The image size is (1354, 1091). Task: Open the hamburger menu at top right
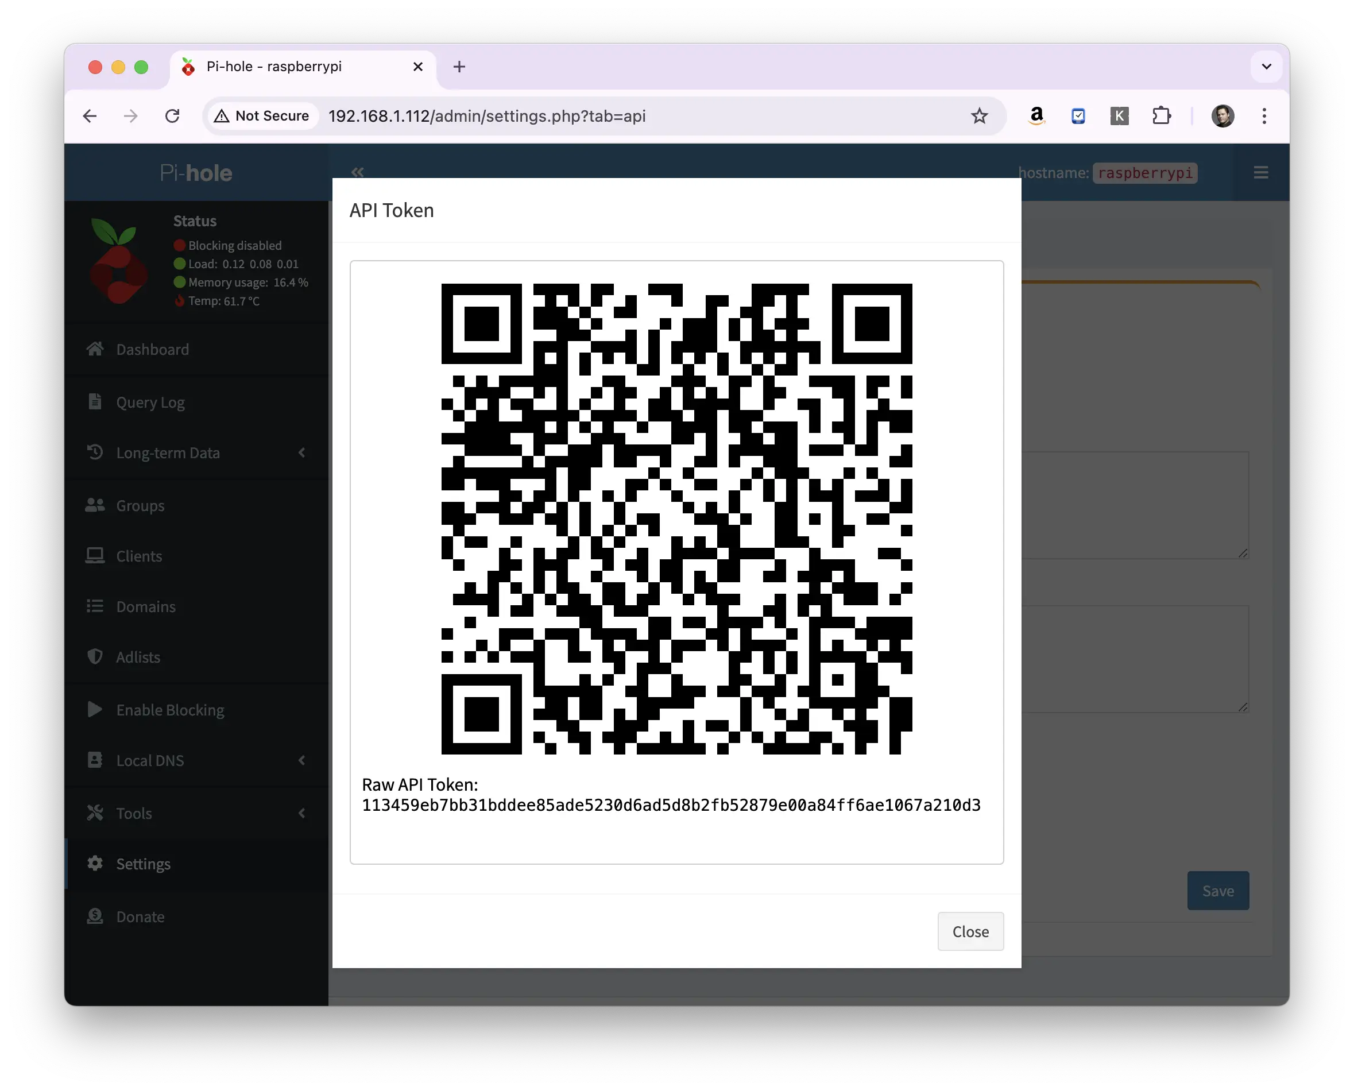point(1260,172)
